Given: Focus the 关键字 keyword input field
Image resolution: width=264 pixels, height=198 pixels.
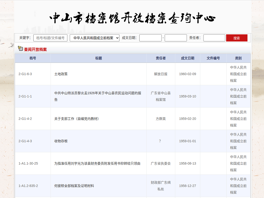Looking at the screenshot, I should pos(50,38).
